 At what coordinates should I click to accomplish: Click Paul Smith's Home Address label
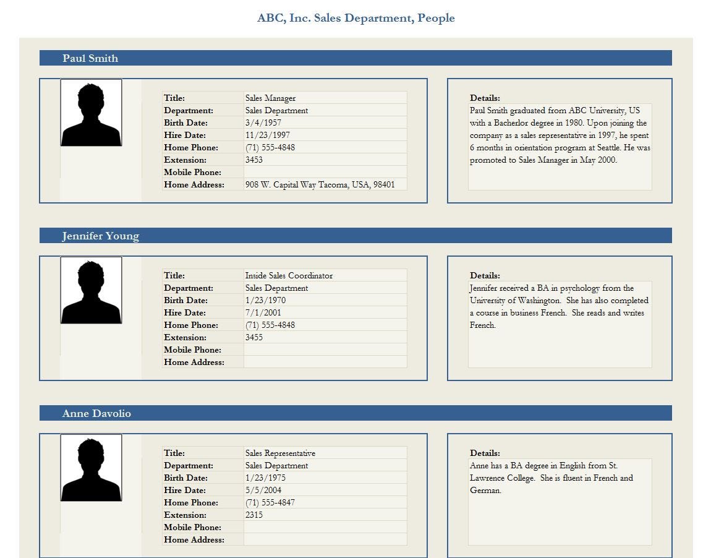point(194,184)
